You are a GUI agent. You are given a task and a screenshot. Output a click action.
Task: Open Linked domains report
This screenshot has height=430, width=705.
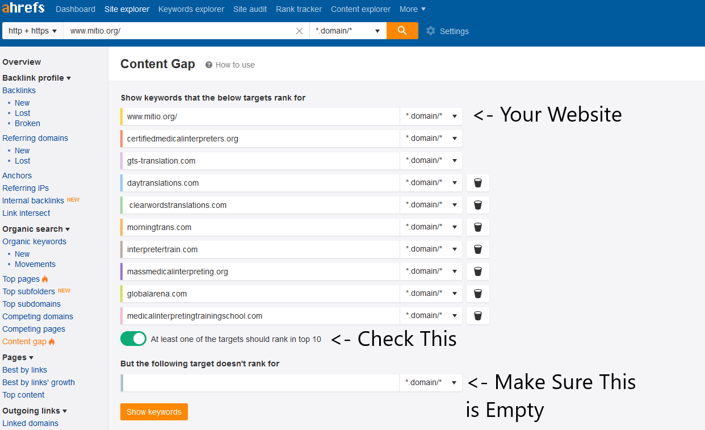pos(30,423)
